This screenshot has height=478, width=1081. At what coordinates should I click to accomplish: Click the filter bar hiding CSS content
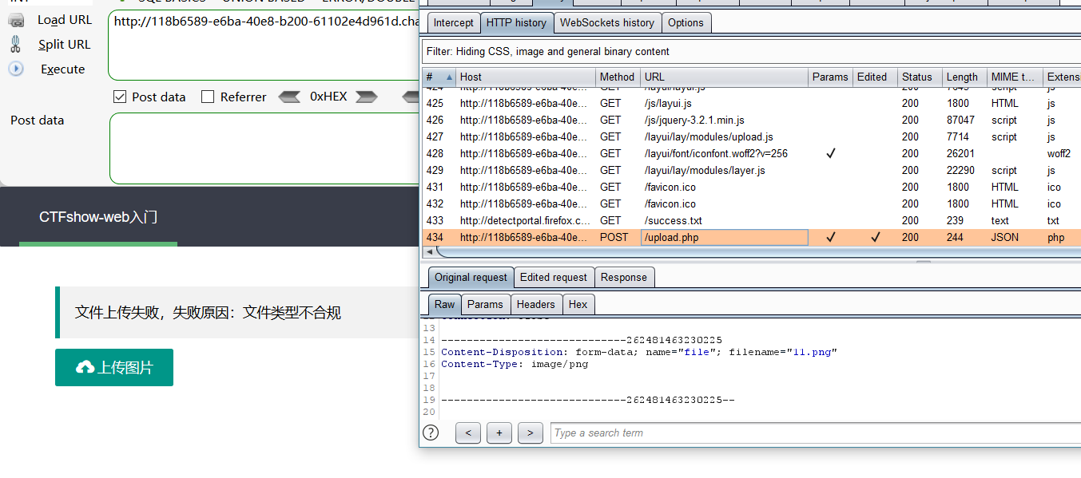pos(751,51)
